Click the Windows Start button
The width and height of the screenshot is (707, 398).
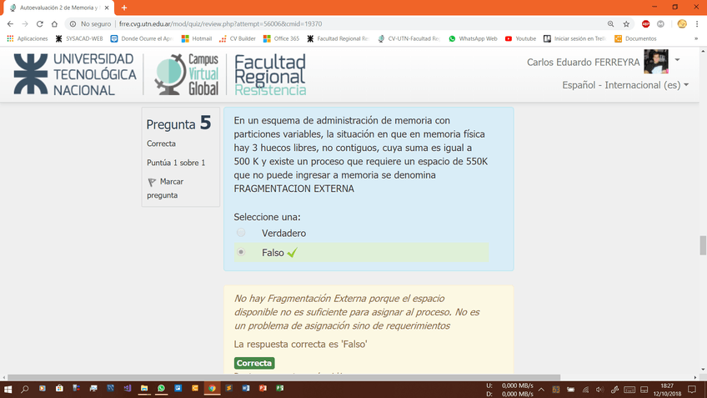click(8, 389)
